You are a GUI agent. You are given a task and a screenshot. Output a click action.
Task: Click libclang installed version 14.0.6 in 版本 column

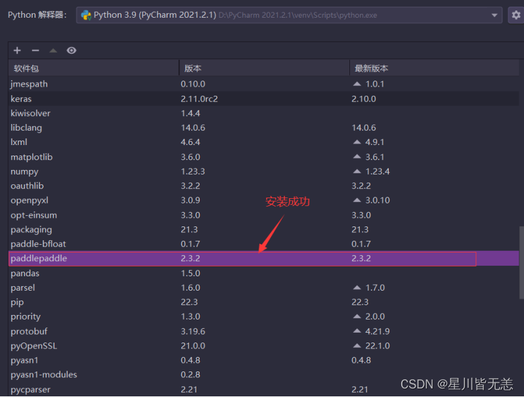click(x=193, y=128)
